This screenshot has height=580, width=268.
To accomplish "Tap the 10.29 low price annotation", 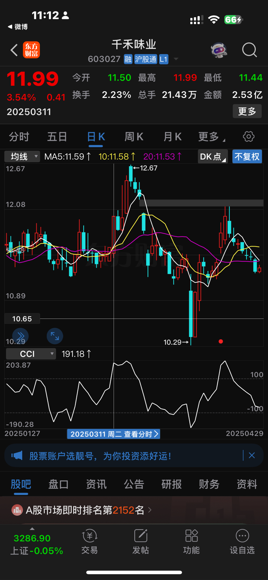I will [x=176, y=342].
